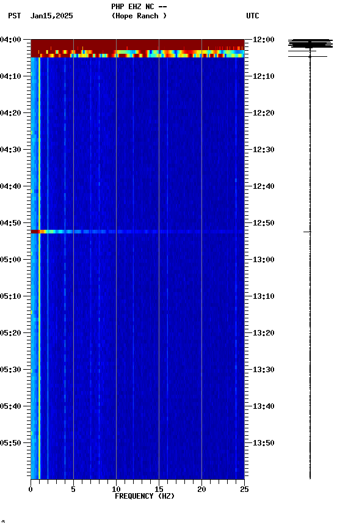This screenshot has width=337, height=528.
Task: Click the '12:30' UTC time label
Action: (264, 150)
